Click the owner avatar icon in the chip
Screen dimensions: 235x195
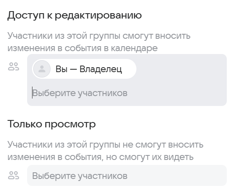coord(42,69)
